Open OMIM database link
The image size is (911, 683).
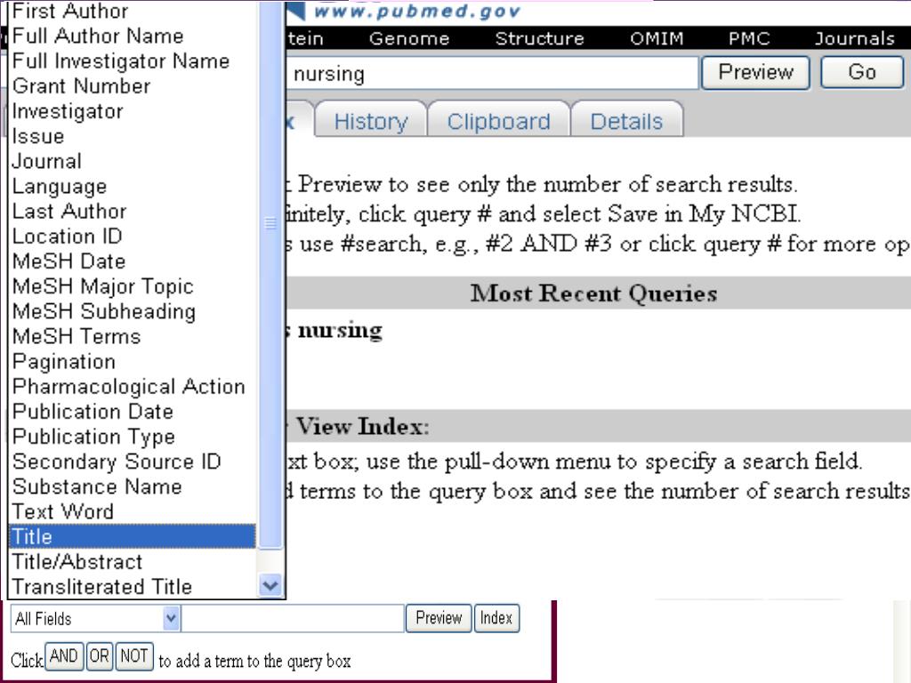(657, 38)
